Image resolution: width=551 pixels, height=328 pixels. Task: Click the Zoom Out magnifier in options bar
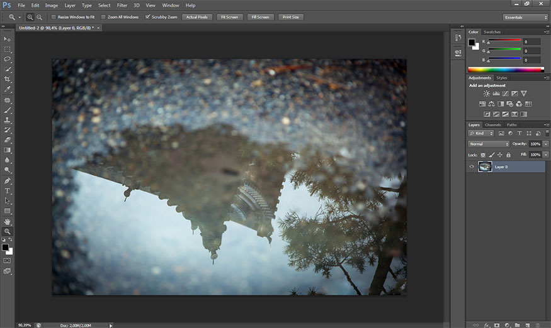(x=40, y=17)
